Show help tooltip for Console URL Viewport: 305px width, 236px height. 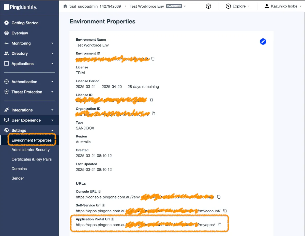(100, 192)
